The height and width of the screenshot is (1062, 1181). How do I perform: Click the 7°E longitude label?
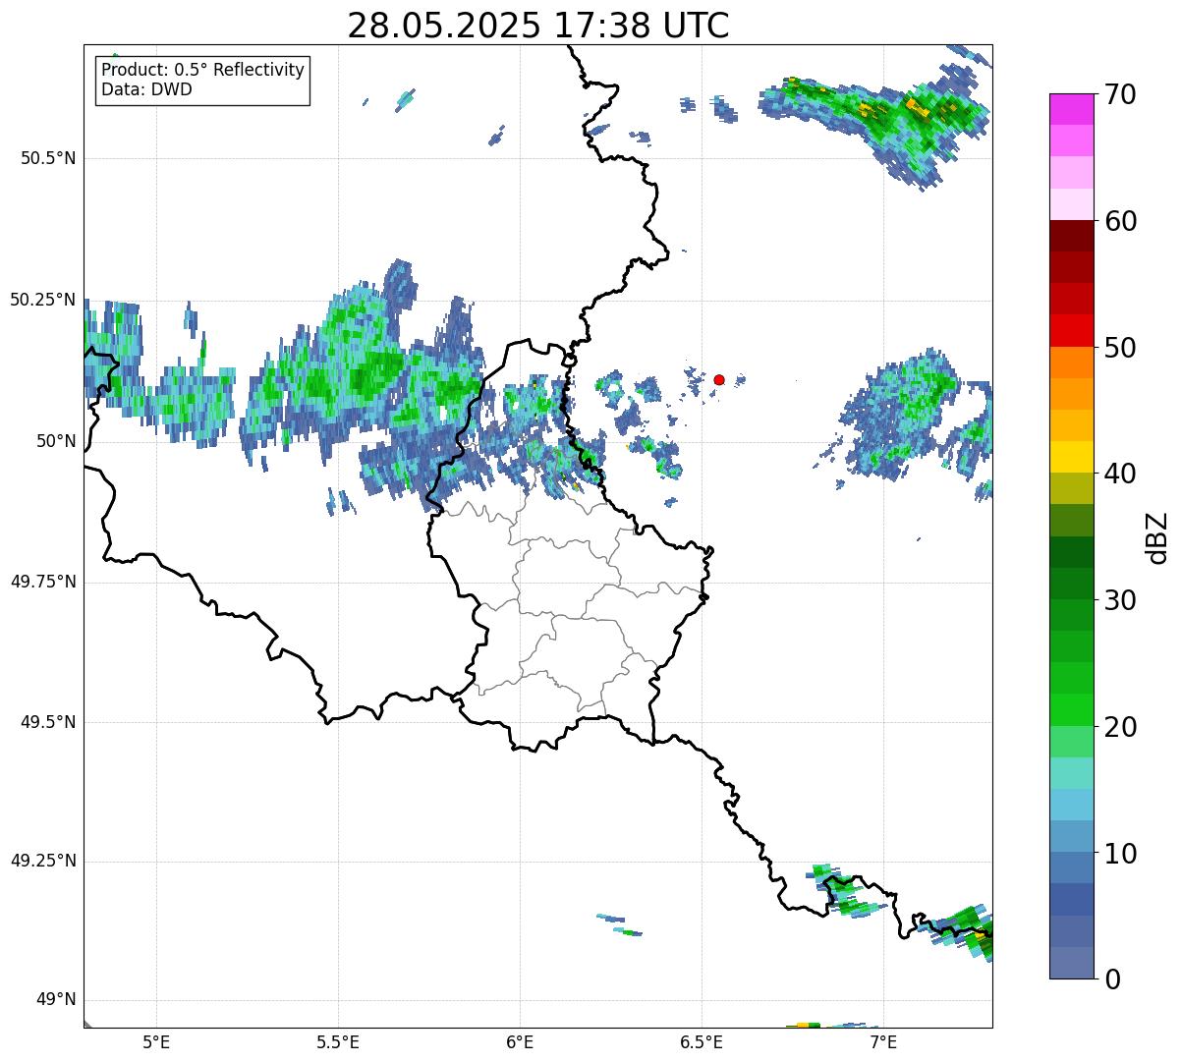tap(883, 1042)
